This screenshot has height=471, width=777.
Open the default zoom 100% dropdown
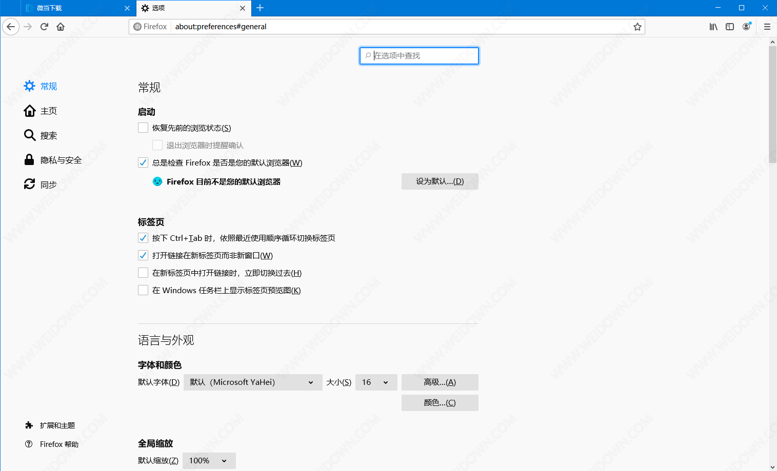(209, 461)
